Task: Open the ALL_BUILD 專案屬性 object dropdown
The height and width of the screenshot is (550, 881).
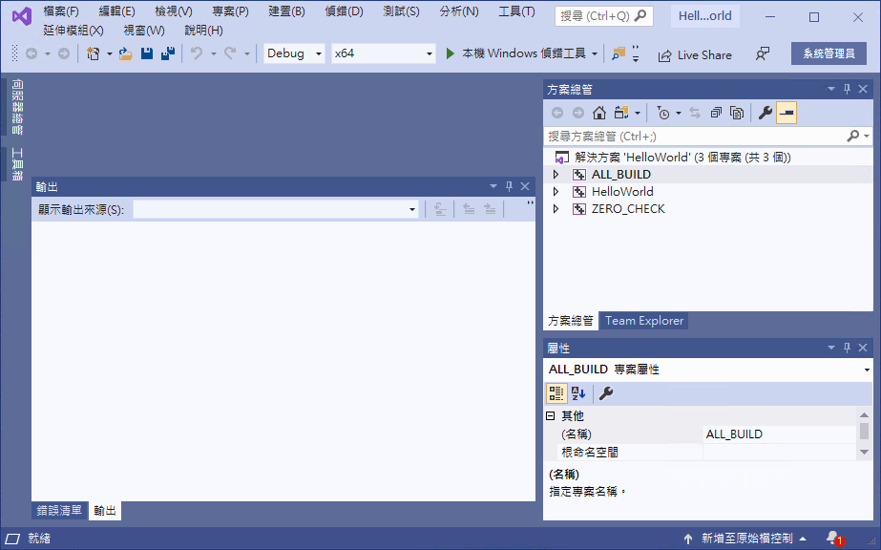Action: 867,370
